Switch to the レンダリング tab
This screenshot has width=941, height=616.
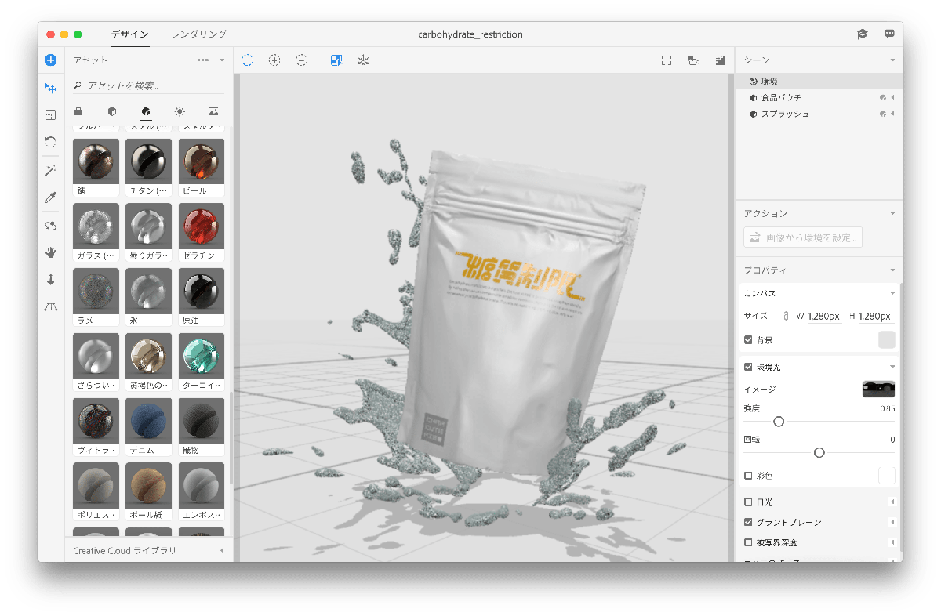click(x=199, y=34)
